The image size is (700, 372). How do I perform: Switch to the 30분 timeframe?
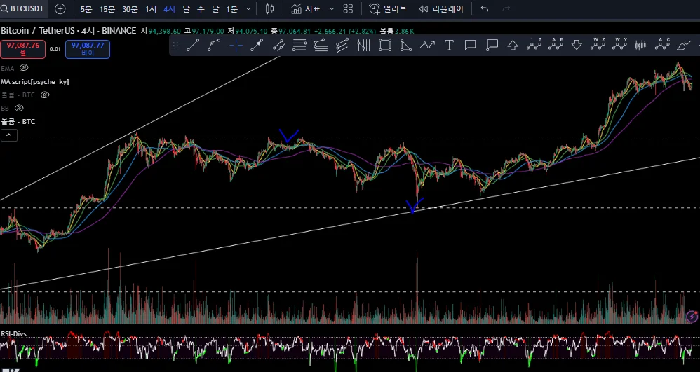[x=130, y=9]
